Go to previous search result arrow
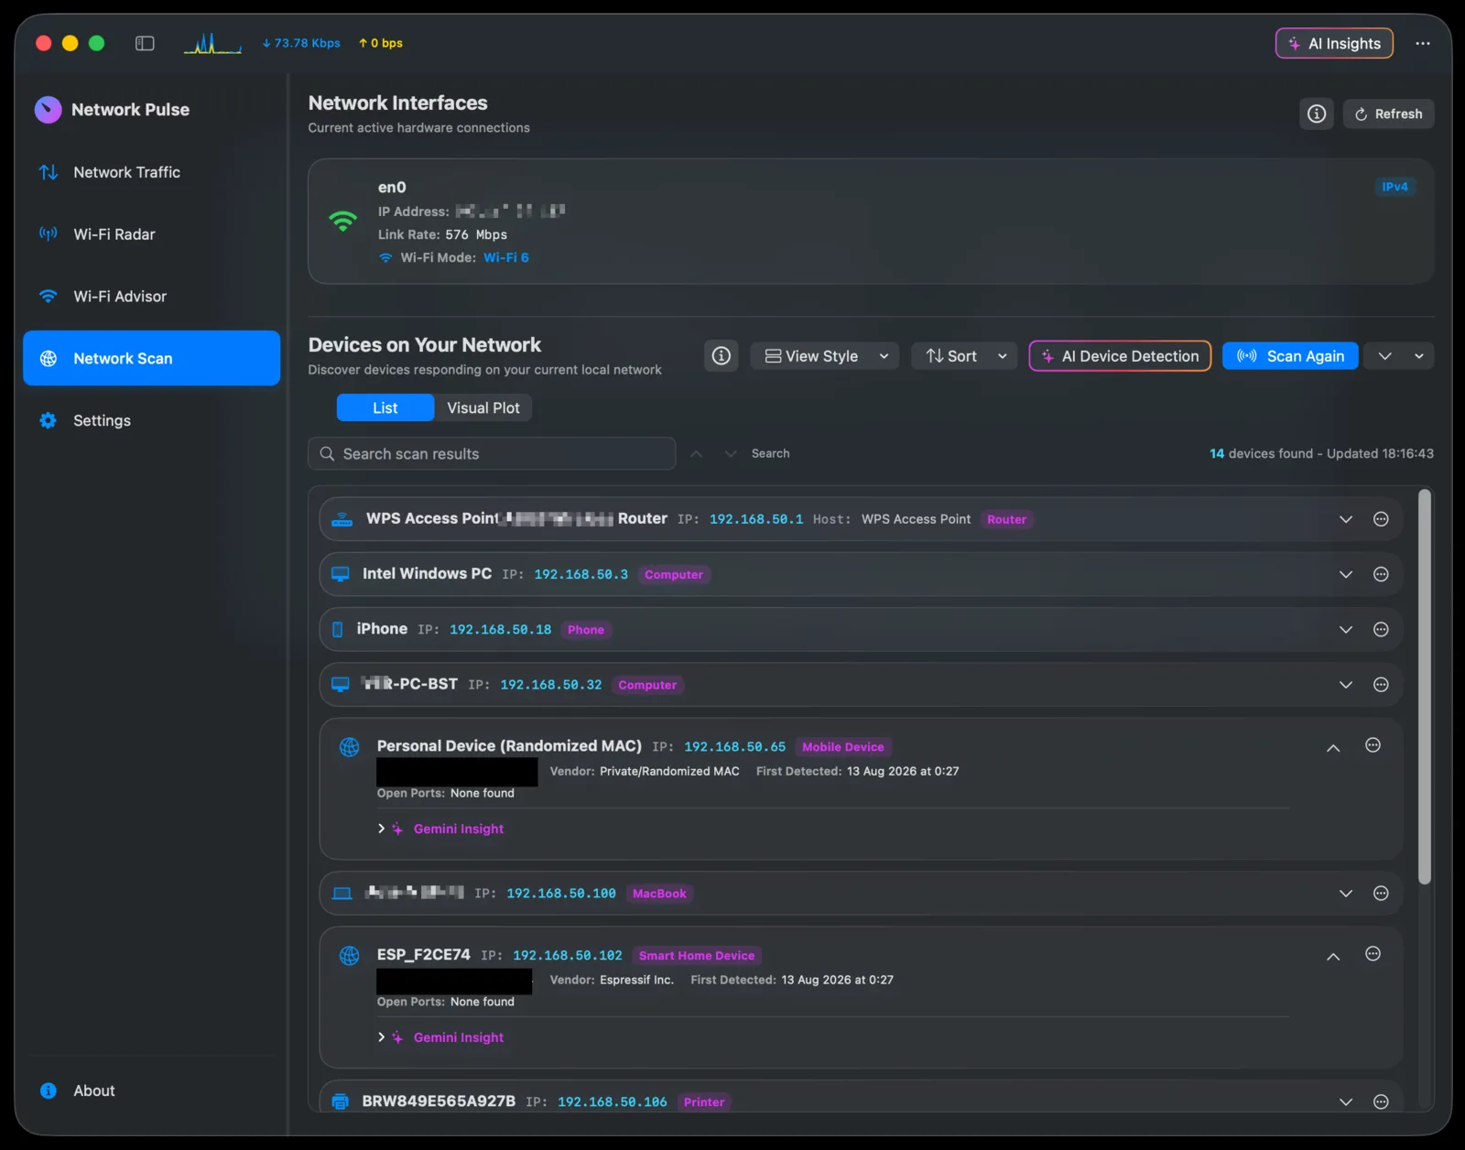The height and width of the screenshot is (1150, 1465). (697, 453)
